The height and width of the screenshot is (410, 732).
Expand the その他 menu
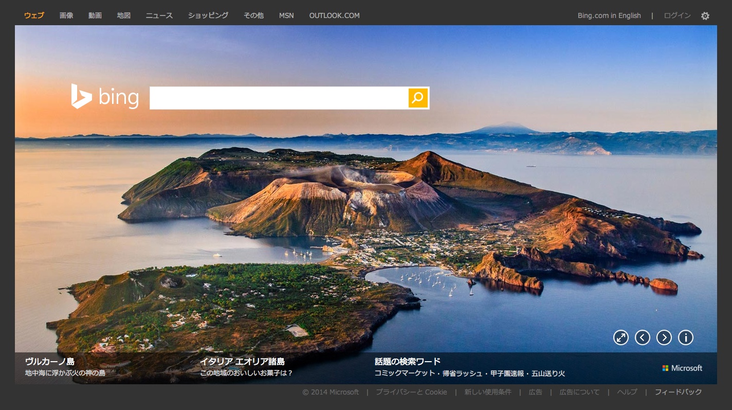click(253, 15)
